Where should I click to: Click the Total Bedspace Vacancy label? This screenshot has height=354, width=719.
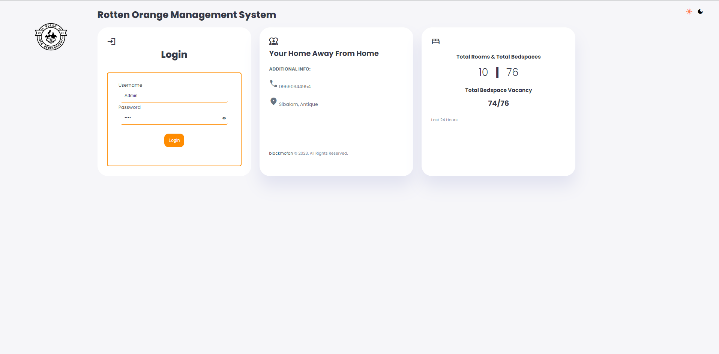(498, 90)
